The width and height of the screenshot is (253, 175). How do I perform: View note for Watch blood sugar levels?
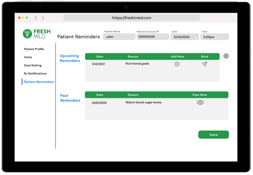(200, 103)
